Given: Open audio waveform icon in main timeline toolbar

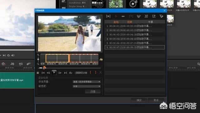Looking at the screenshot, I should tap(12, 64).
